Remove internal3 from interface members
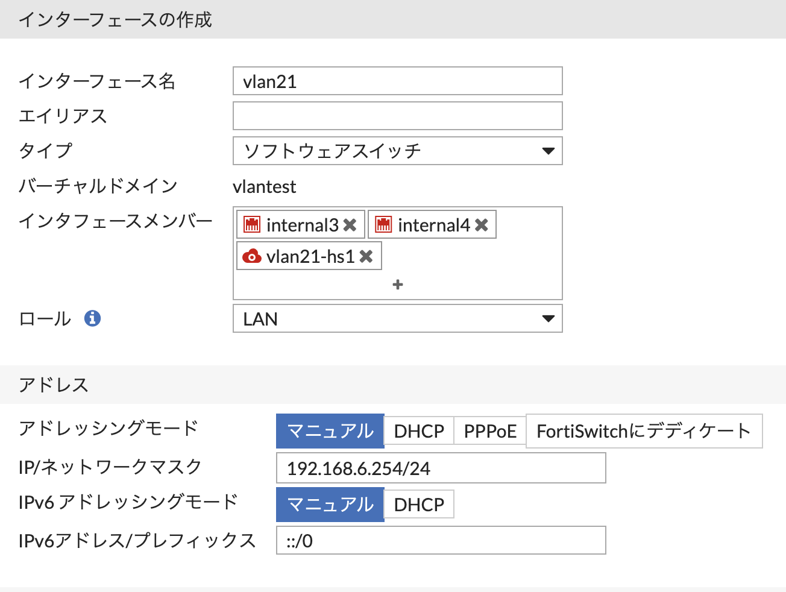 click(x=350, y=225)
